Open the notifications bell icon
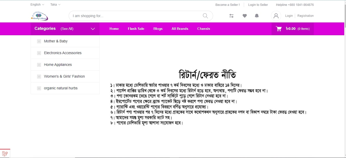 coord(257,16)
